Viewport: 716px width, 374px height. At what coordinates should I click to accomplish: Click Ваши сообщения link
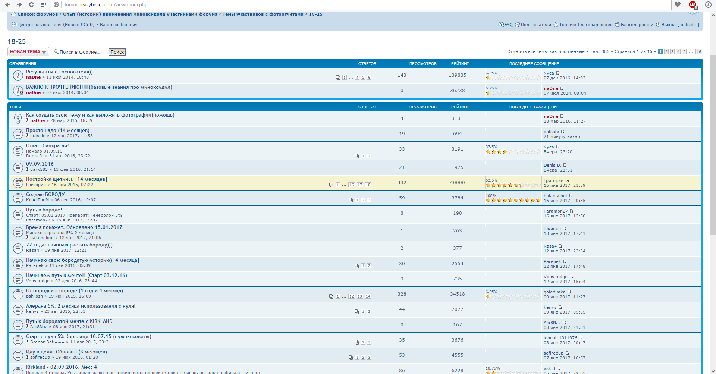119,25
